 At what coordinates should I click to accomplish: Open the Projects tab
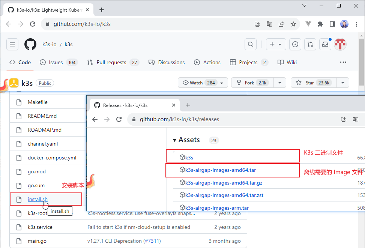249,62
